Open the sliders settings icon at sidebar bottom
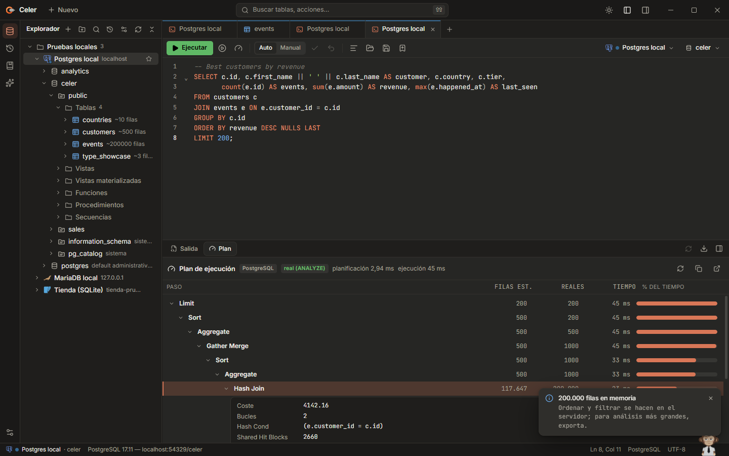 click(10, 433)
